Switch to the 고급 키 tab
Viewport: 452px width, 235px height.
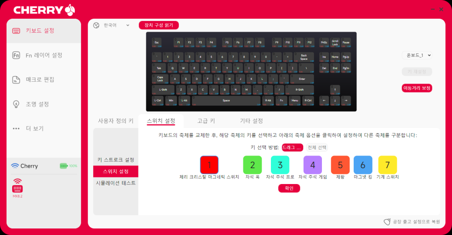point(206,121)
